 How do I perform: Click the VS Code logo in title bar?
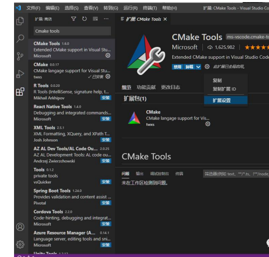[x=18, y=8]
